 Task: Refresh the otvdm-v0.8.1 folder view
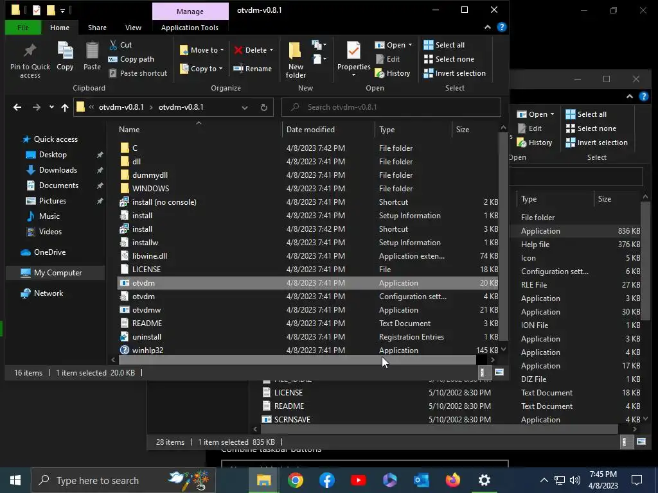coord(264,107)
